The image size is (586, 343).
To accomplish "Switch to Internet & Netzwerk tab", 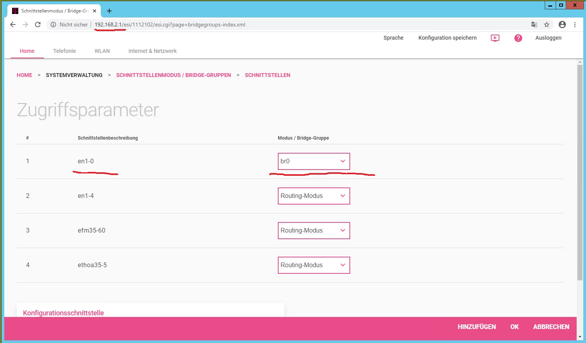I will (153, 51).
